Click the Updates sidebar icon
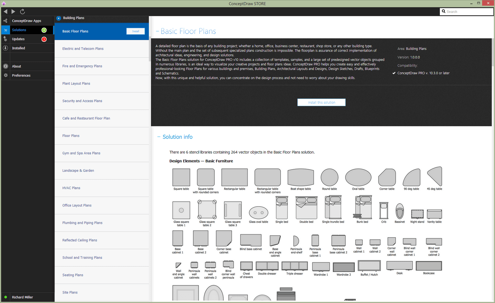This screenshot has width=495, height=303. 5,39
